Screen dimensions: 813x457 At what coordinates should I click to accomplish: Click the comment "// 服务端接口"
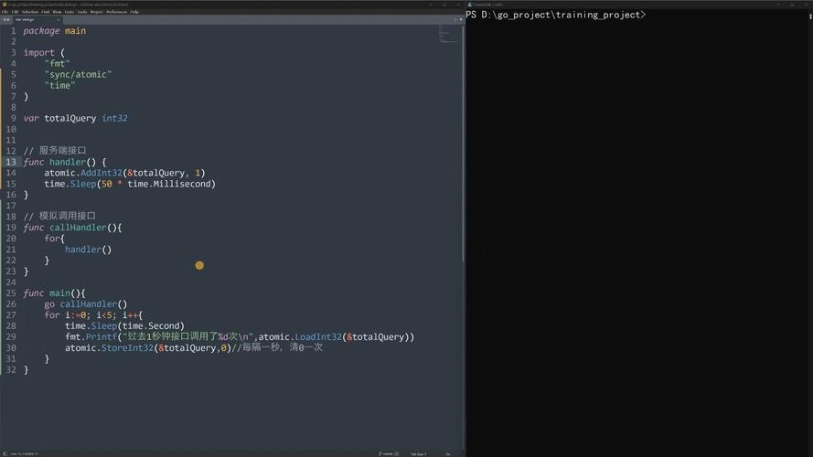coord(55,151)
